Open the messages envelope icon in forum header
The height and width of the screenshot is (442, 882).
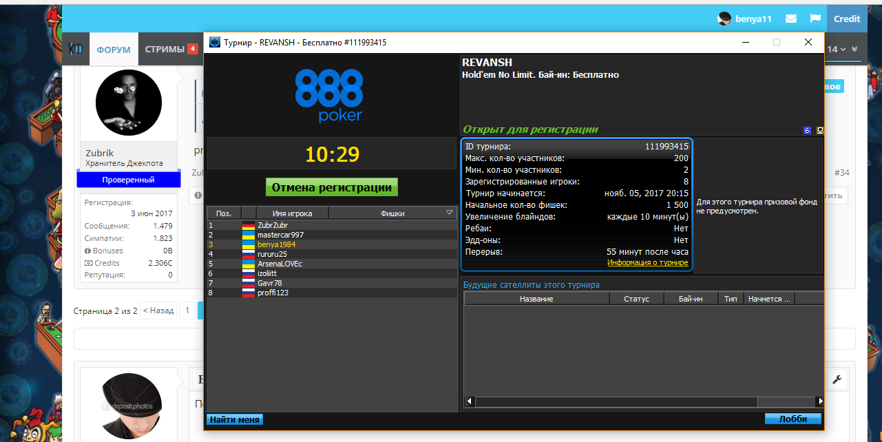click(x=791, y=19)
